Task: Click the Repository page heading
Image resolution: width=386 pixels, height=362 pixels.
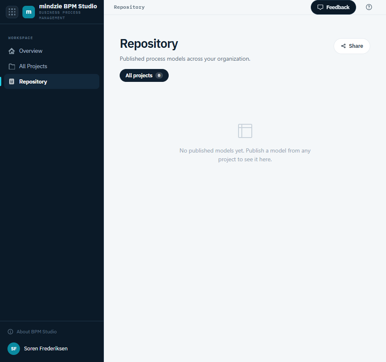Action: [x=149, y=44]
